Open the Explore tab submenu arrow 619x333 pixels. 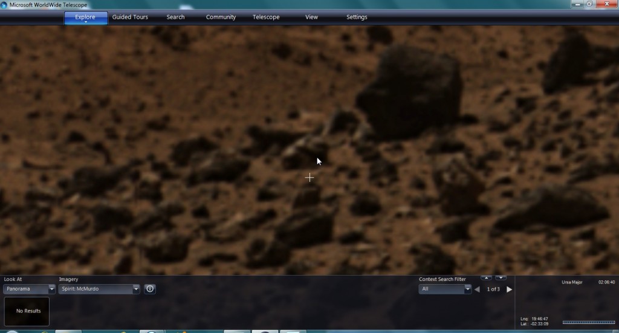coord(85,22)
